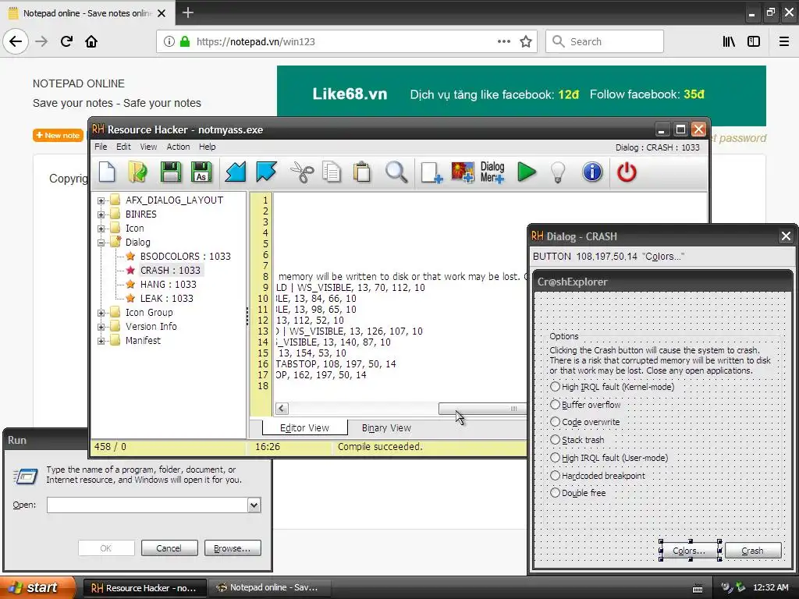
Task: Expand the AFX_DIALOG_LAYOUT tree node
Action: (101, 200)
